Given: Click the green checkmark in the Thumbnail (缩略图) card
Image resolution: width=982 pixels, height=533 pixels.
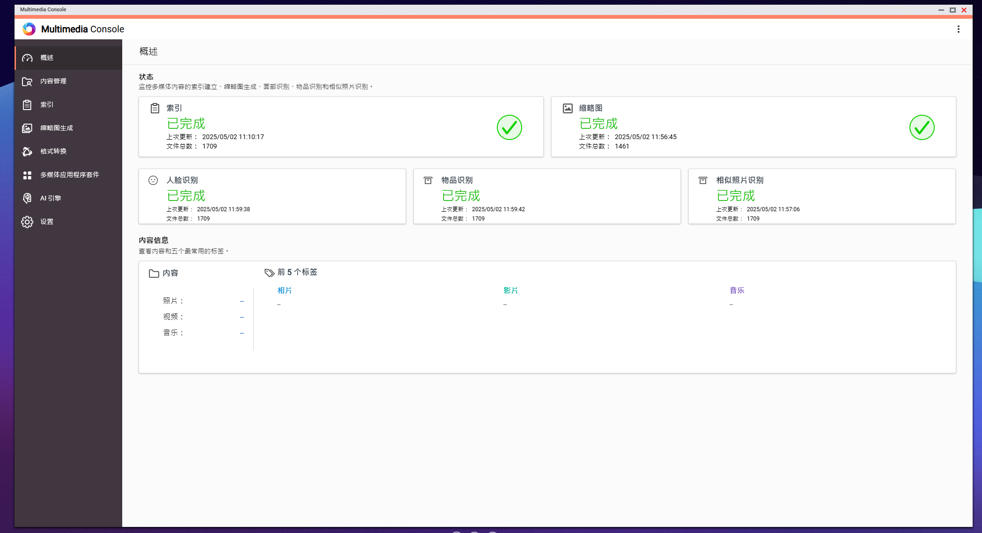Looking at the screenshot, I should [x=921, y=127].
